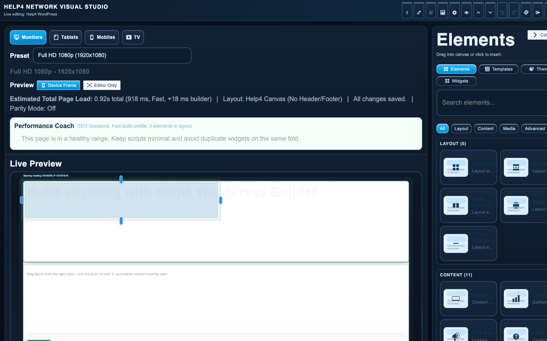Click the LAYOUT (5) section header
This screenshot has height=341, width=547.
pyautogui.click(x=453, y=144)
